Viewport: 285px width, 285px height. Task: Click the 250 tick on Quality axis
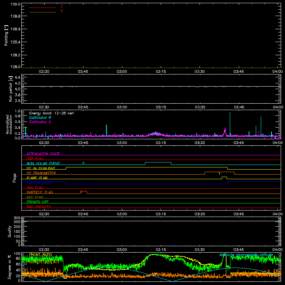pos(17,222)
